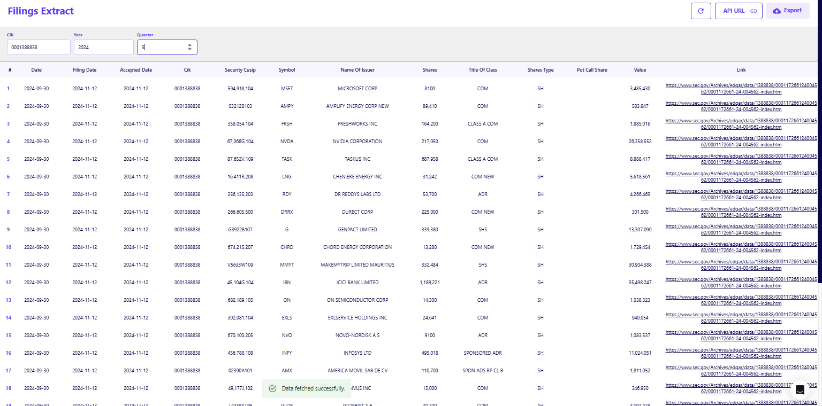The image size is (822, 406).
Task: Increase the Quarter with the up arrow
Action: [189, 45]
